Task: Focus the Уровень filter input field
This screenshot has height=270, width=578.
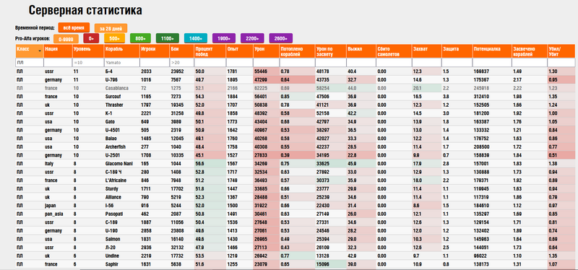Action: pos(87,62)
